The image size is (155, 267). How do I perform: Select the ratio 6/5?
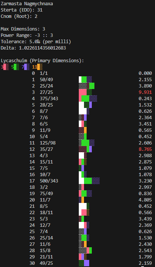[x=44, y=124]
